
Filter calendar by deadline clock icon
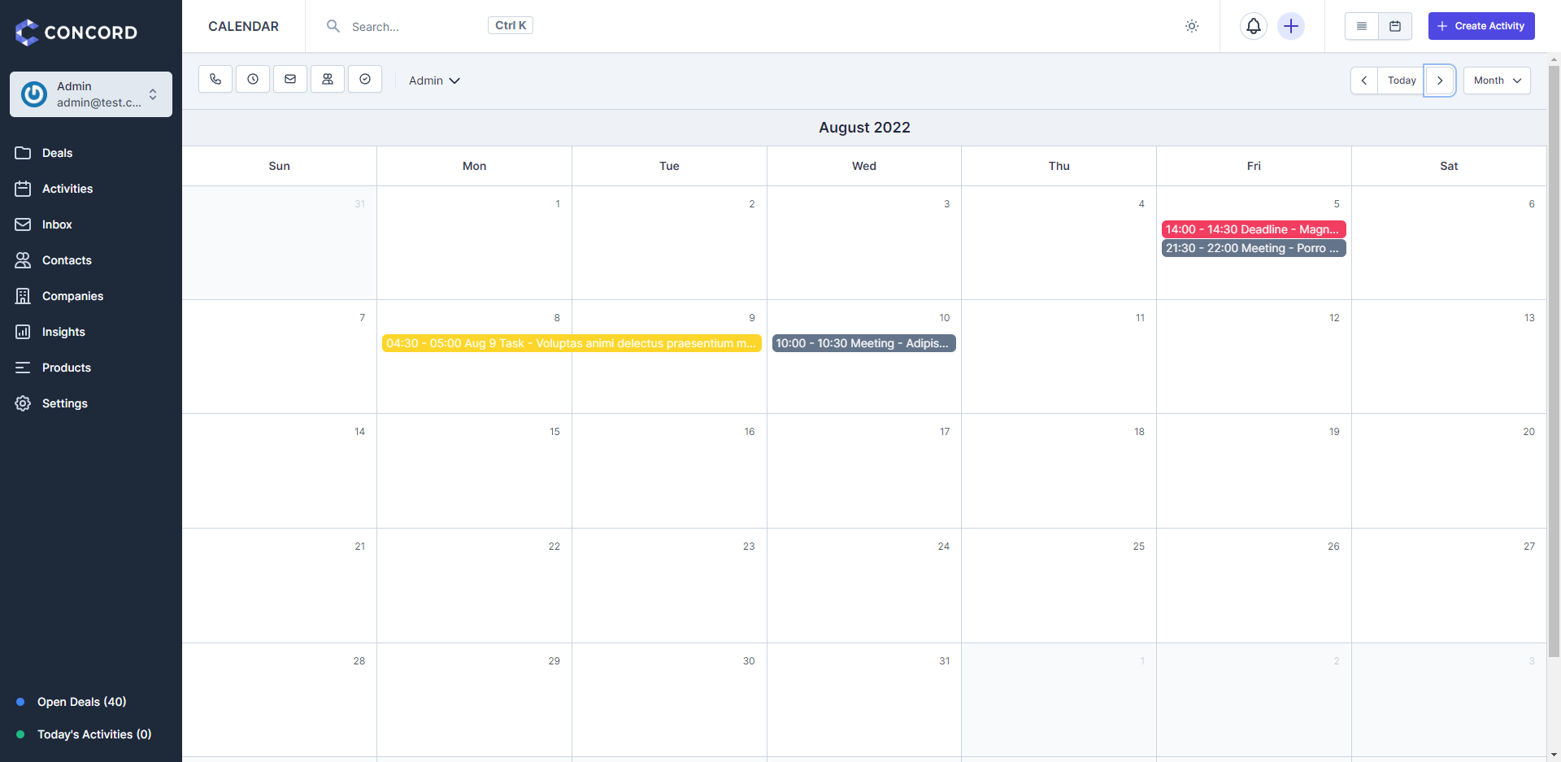[x=253, y=79]
